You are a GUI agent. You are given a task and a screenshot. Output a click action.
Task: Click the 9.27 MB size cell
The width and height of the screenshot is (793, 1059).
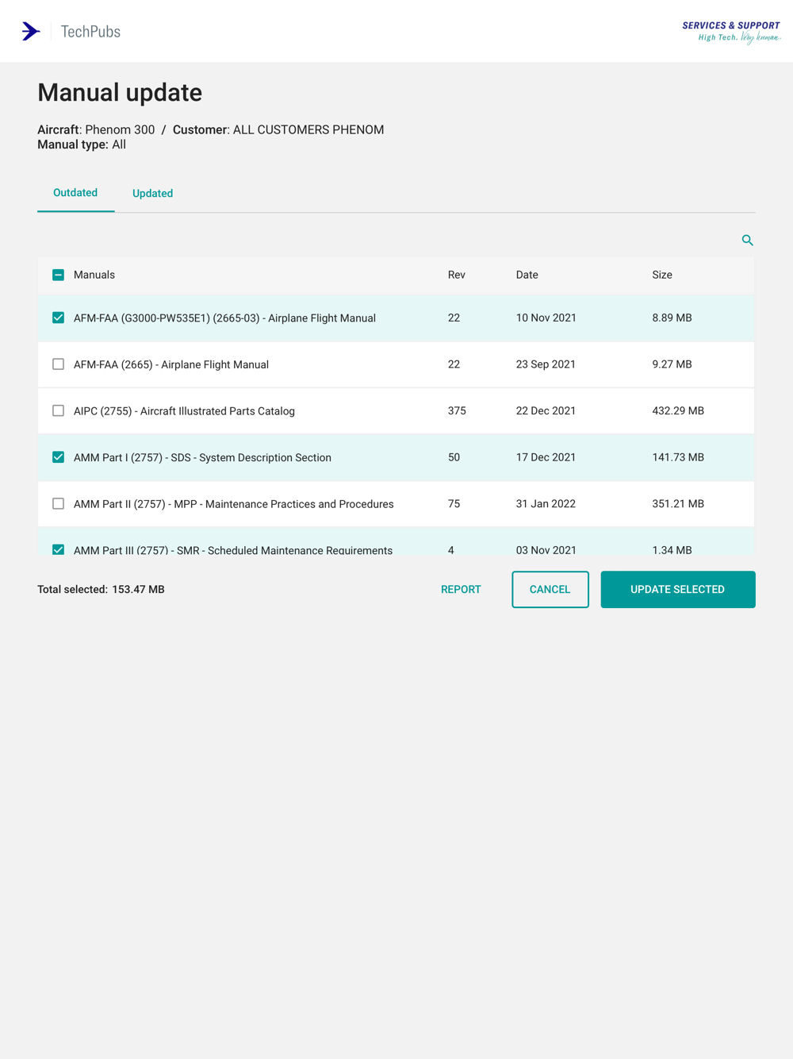[672, 364]
